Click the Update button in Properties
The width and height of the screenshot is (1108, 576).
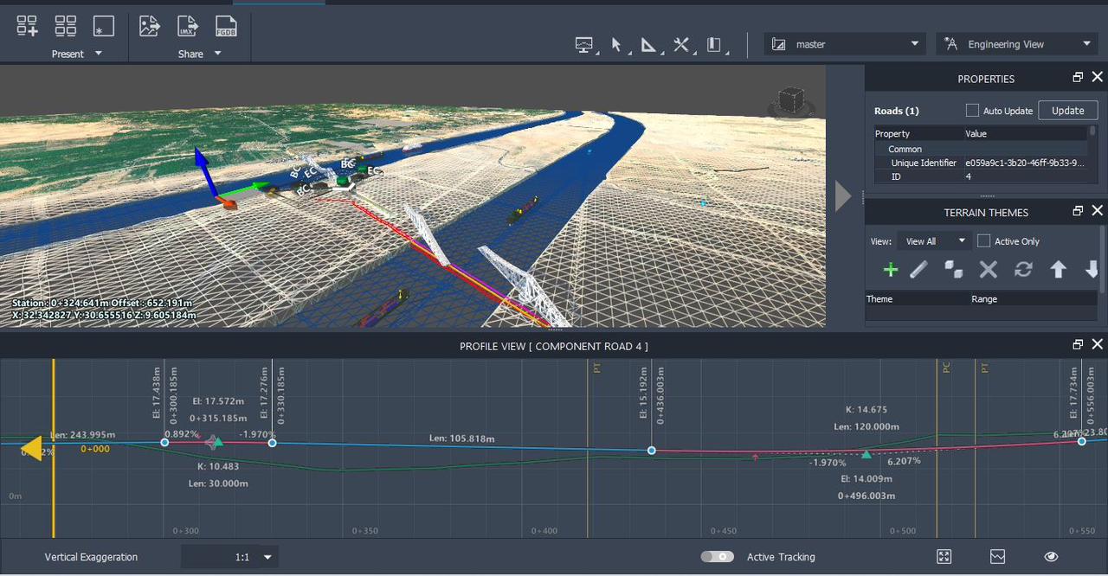[x=1067, y=111]
